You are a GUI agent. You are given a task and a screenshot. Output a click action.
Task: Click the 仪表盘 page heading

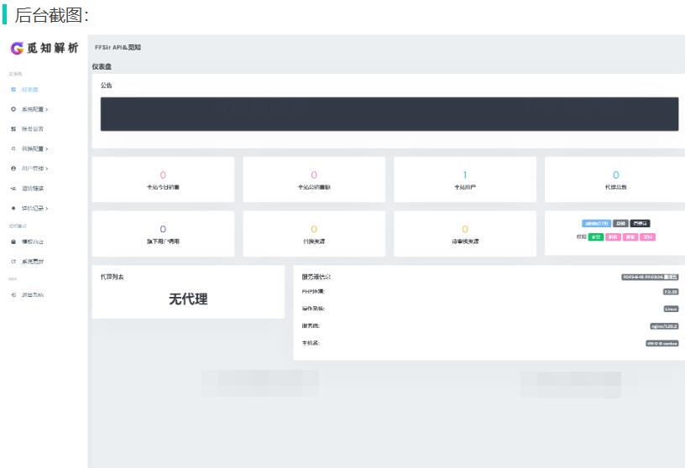[x=102, y=66]
